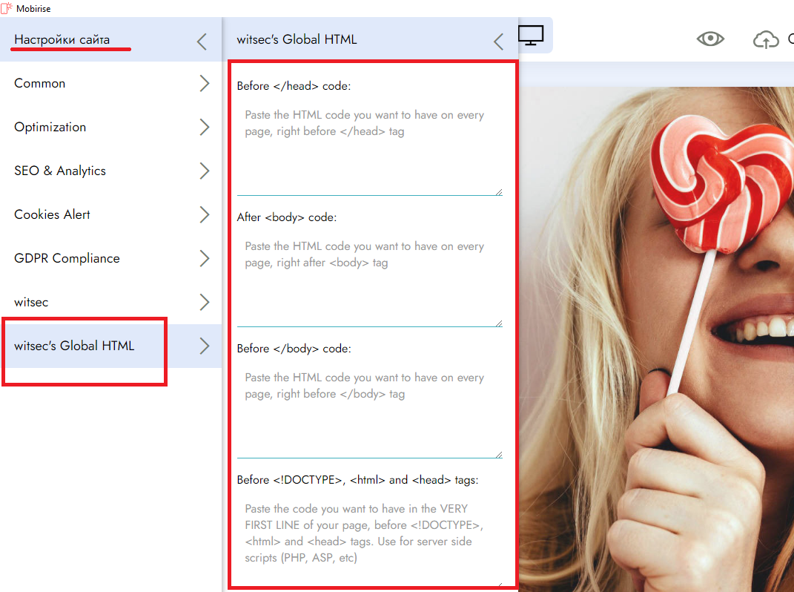Preview site with the eye icon
Image resolution: width=794 pixels, height=592 pixels.
coord(710,39)
